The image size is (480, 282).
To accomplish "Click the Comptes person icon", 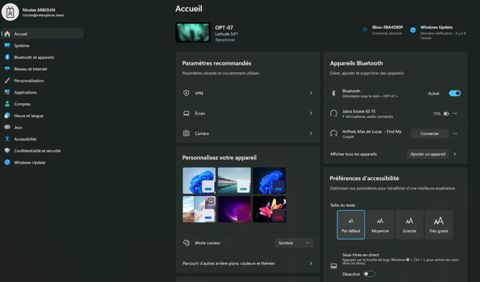I will [x=7, y=104].
